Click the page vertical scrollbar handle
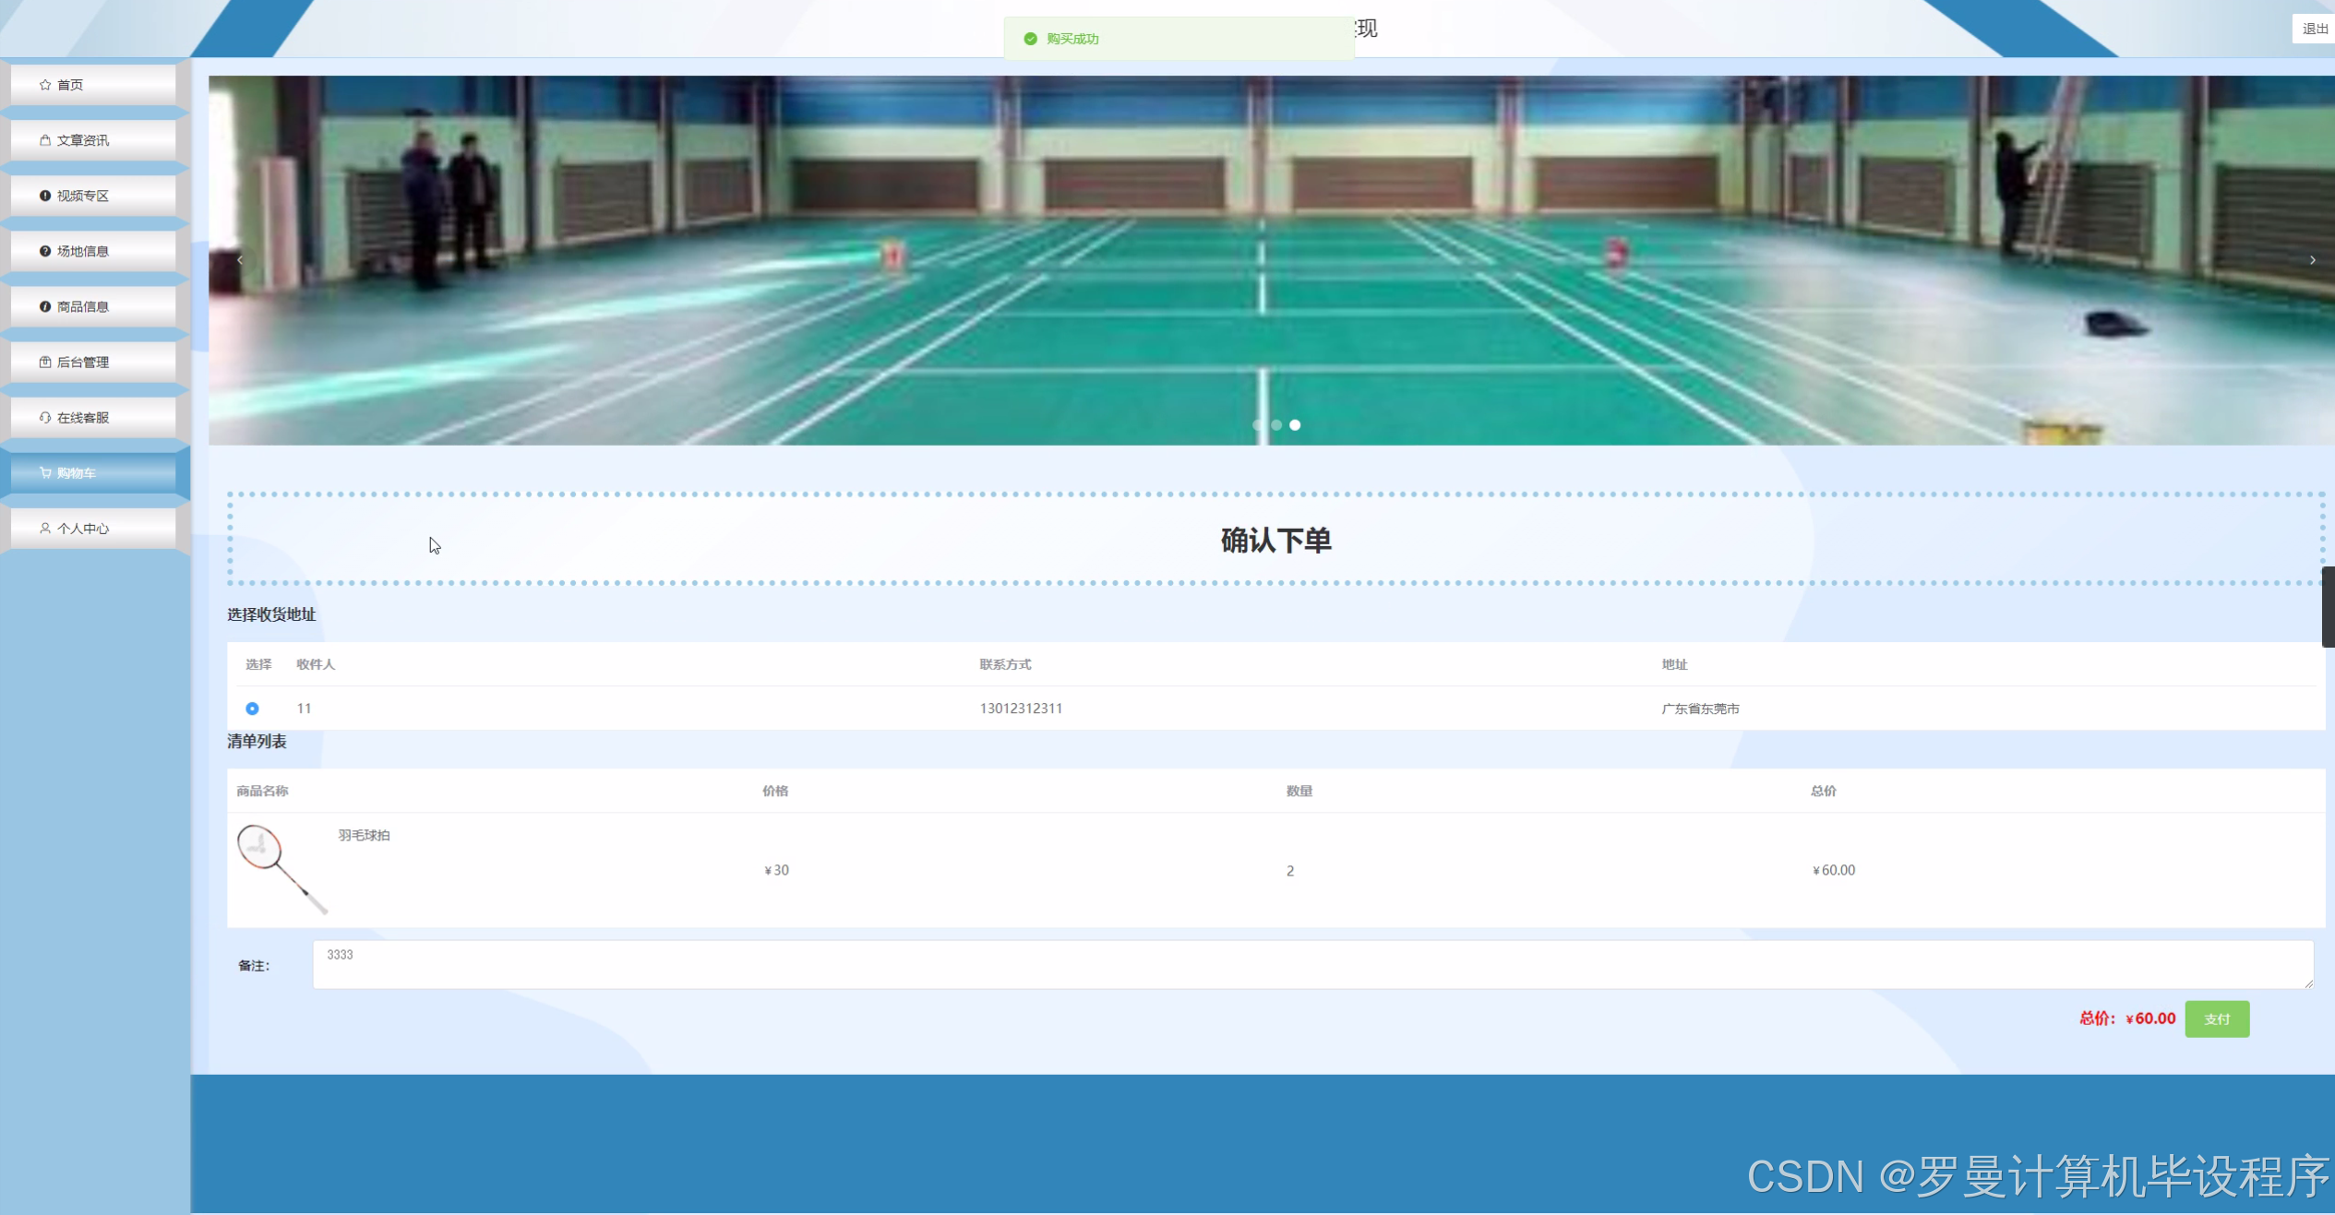 coord(2328,607)
